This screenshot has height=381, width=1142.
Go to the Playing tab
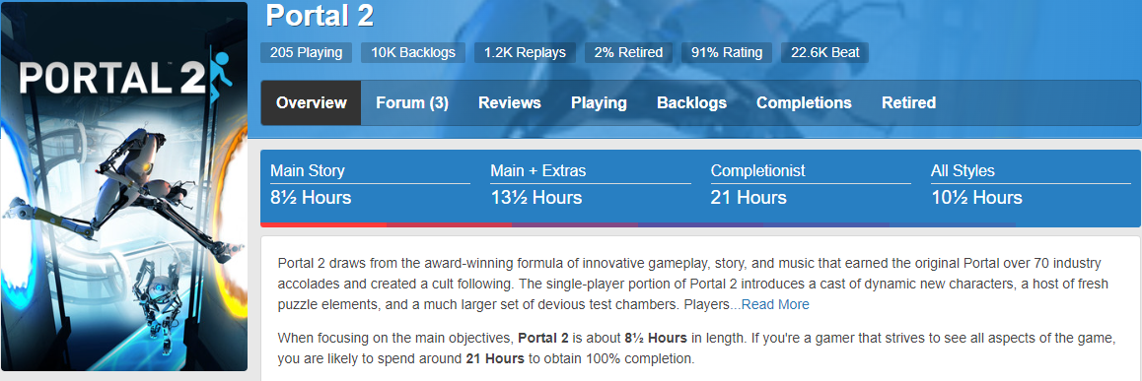pyautogui.click(x=599, y=102)
